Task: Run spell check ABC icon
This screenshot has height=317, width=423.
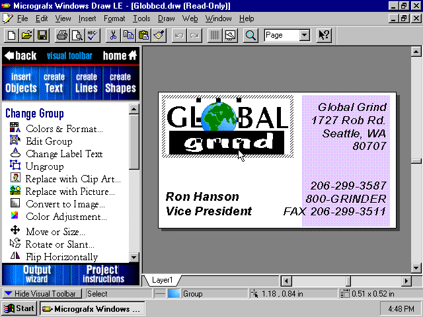Action: tap(93, 35)
